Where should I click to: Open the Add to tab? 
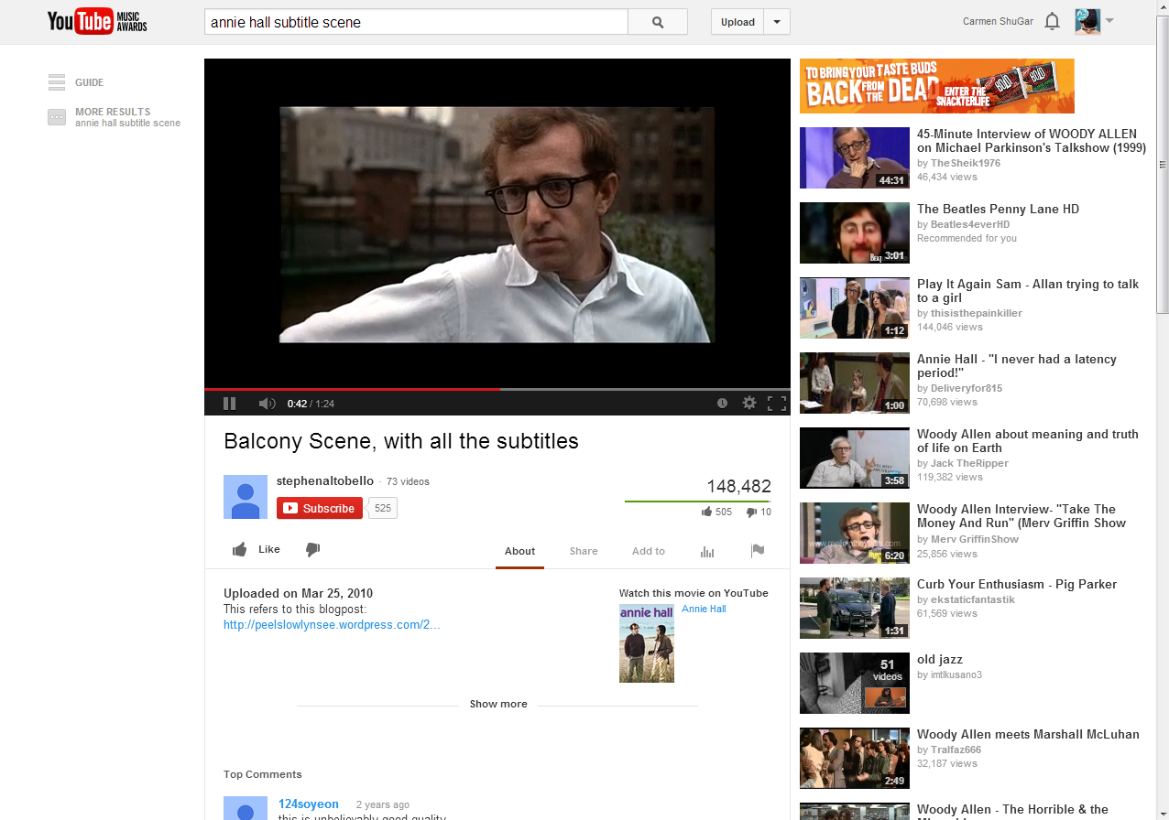[x=649, y=551]
